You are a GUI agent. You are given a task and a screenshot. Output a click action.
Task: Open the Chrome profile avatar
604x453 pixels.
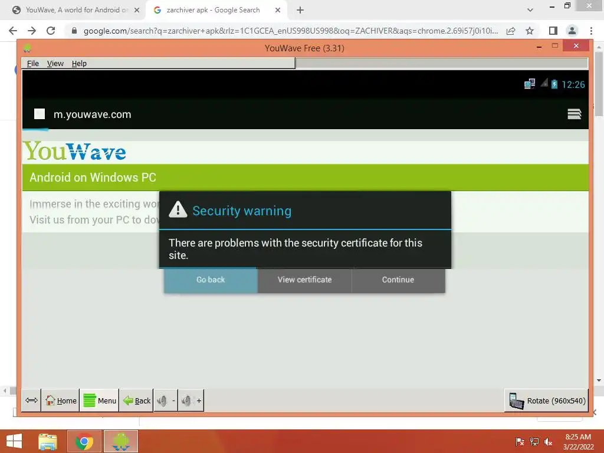572,31
